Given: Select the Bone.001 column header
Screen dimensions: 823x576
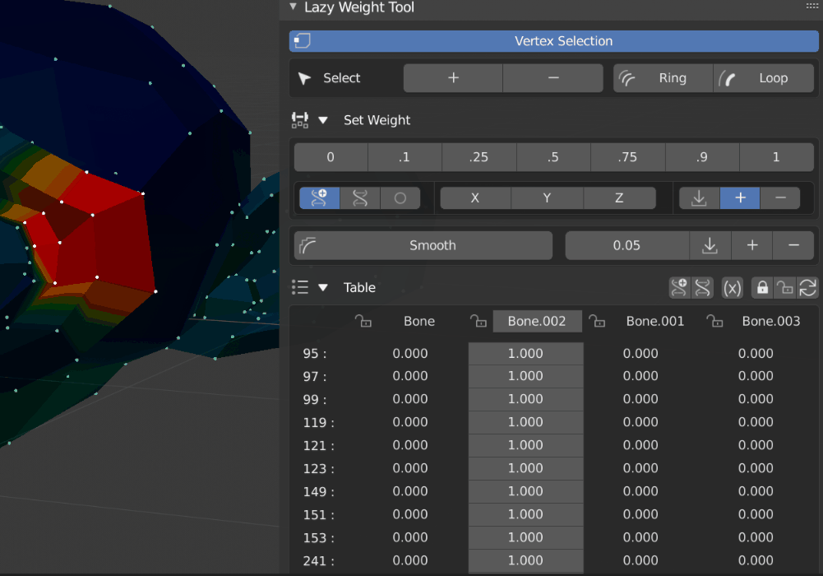Looking at the screenshot, I should [655, 321].
